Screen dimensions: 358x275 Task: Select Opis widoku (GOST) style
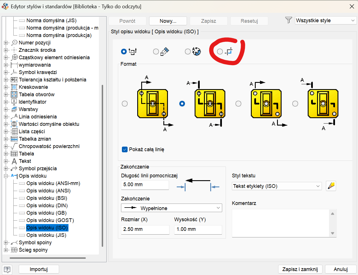(50, 220)
